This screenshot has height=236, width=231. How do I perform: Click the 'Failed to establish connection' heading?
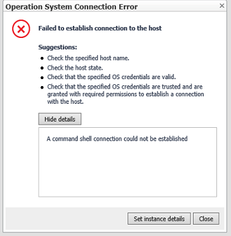[100, 28]
